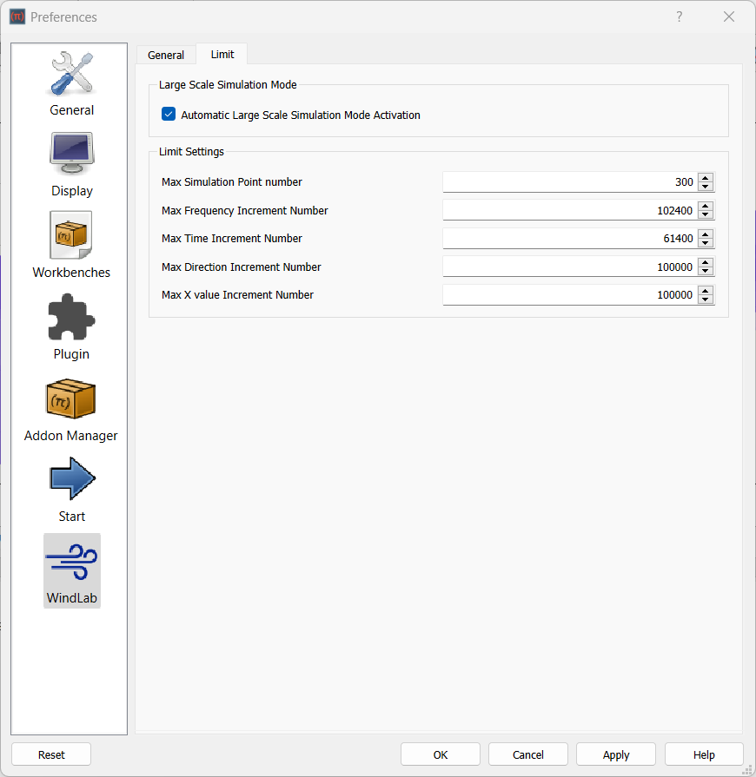Viewport: 756px width, 777px height.
Task: Select the Limit tab
Action: pyautogui.click(x=222, y=54)
